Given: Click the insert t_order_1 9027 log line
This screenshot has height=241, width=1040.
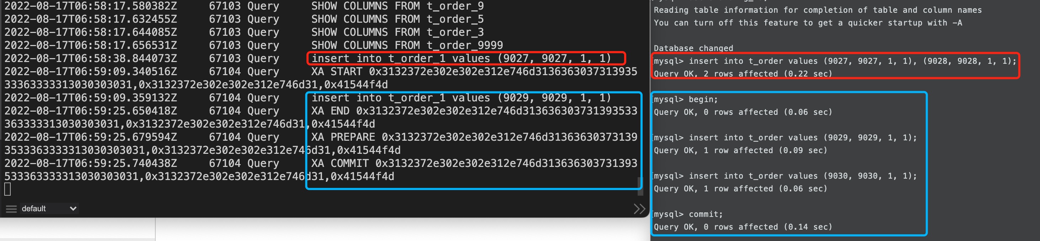Looking at the screenshot, I should [x=308, y=58].
